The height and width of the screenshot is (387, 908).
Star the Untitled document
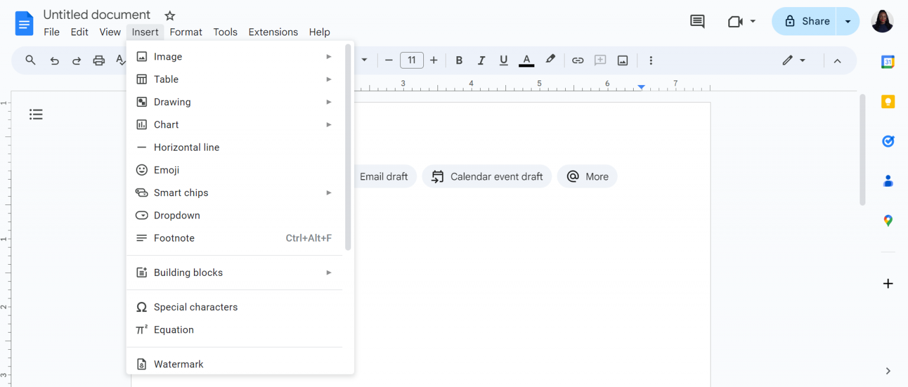[170, 15]
